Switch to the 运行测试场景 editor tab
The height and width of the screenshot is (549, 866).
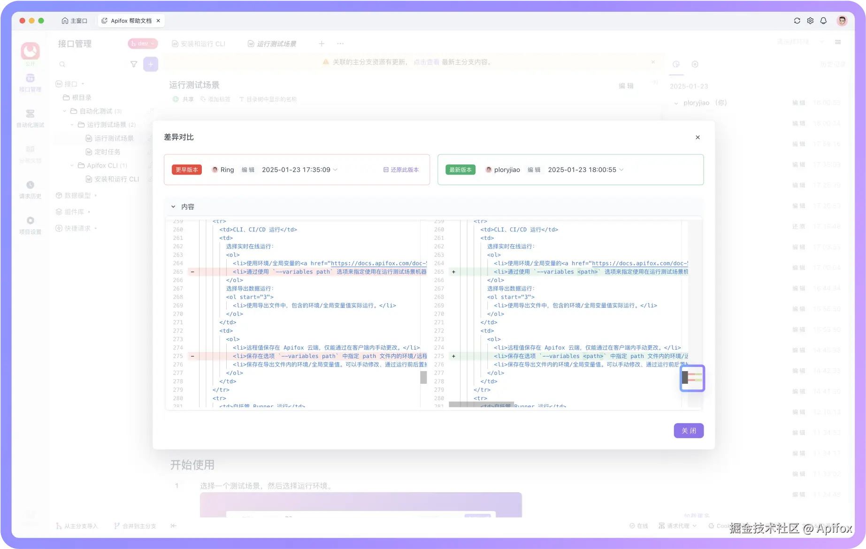272,44
